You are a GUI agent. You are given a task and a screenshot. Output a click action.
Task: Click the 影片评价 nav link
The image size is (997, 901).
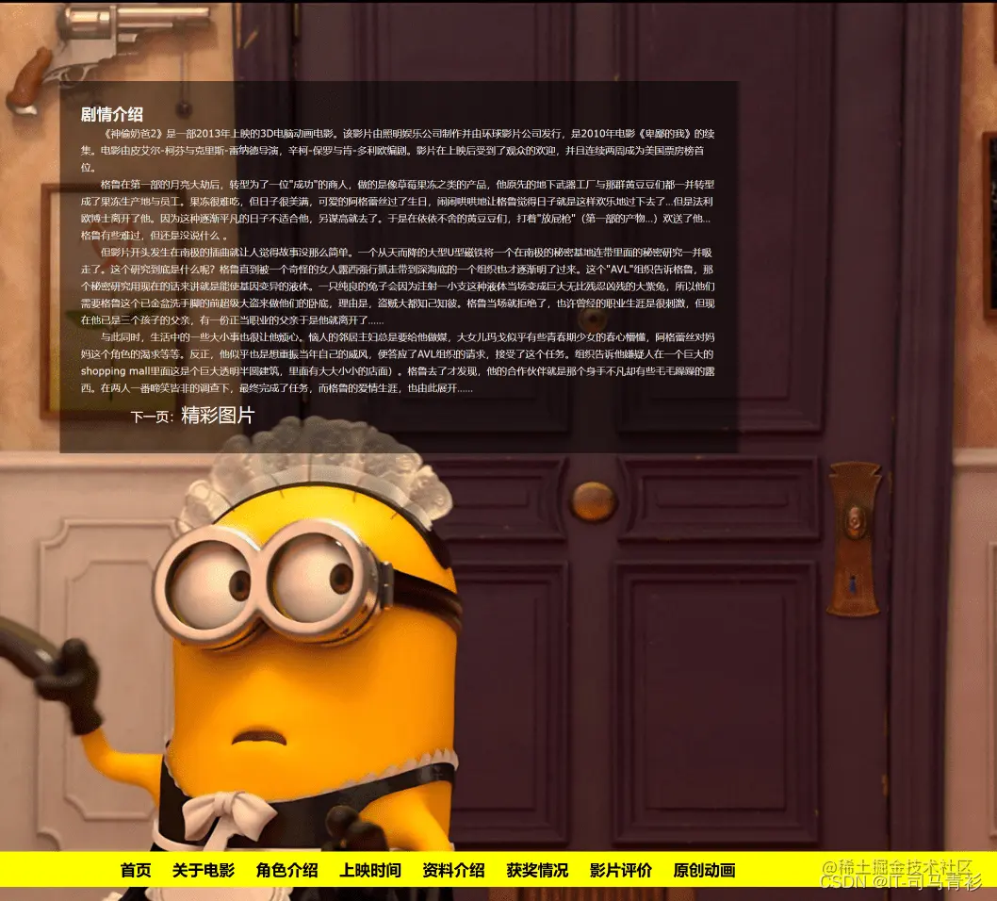click(x=621, y=870)
